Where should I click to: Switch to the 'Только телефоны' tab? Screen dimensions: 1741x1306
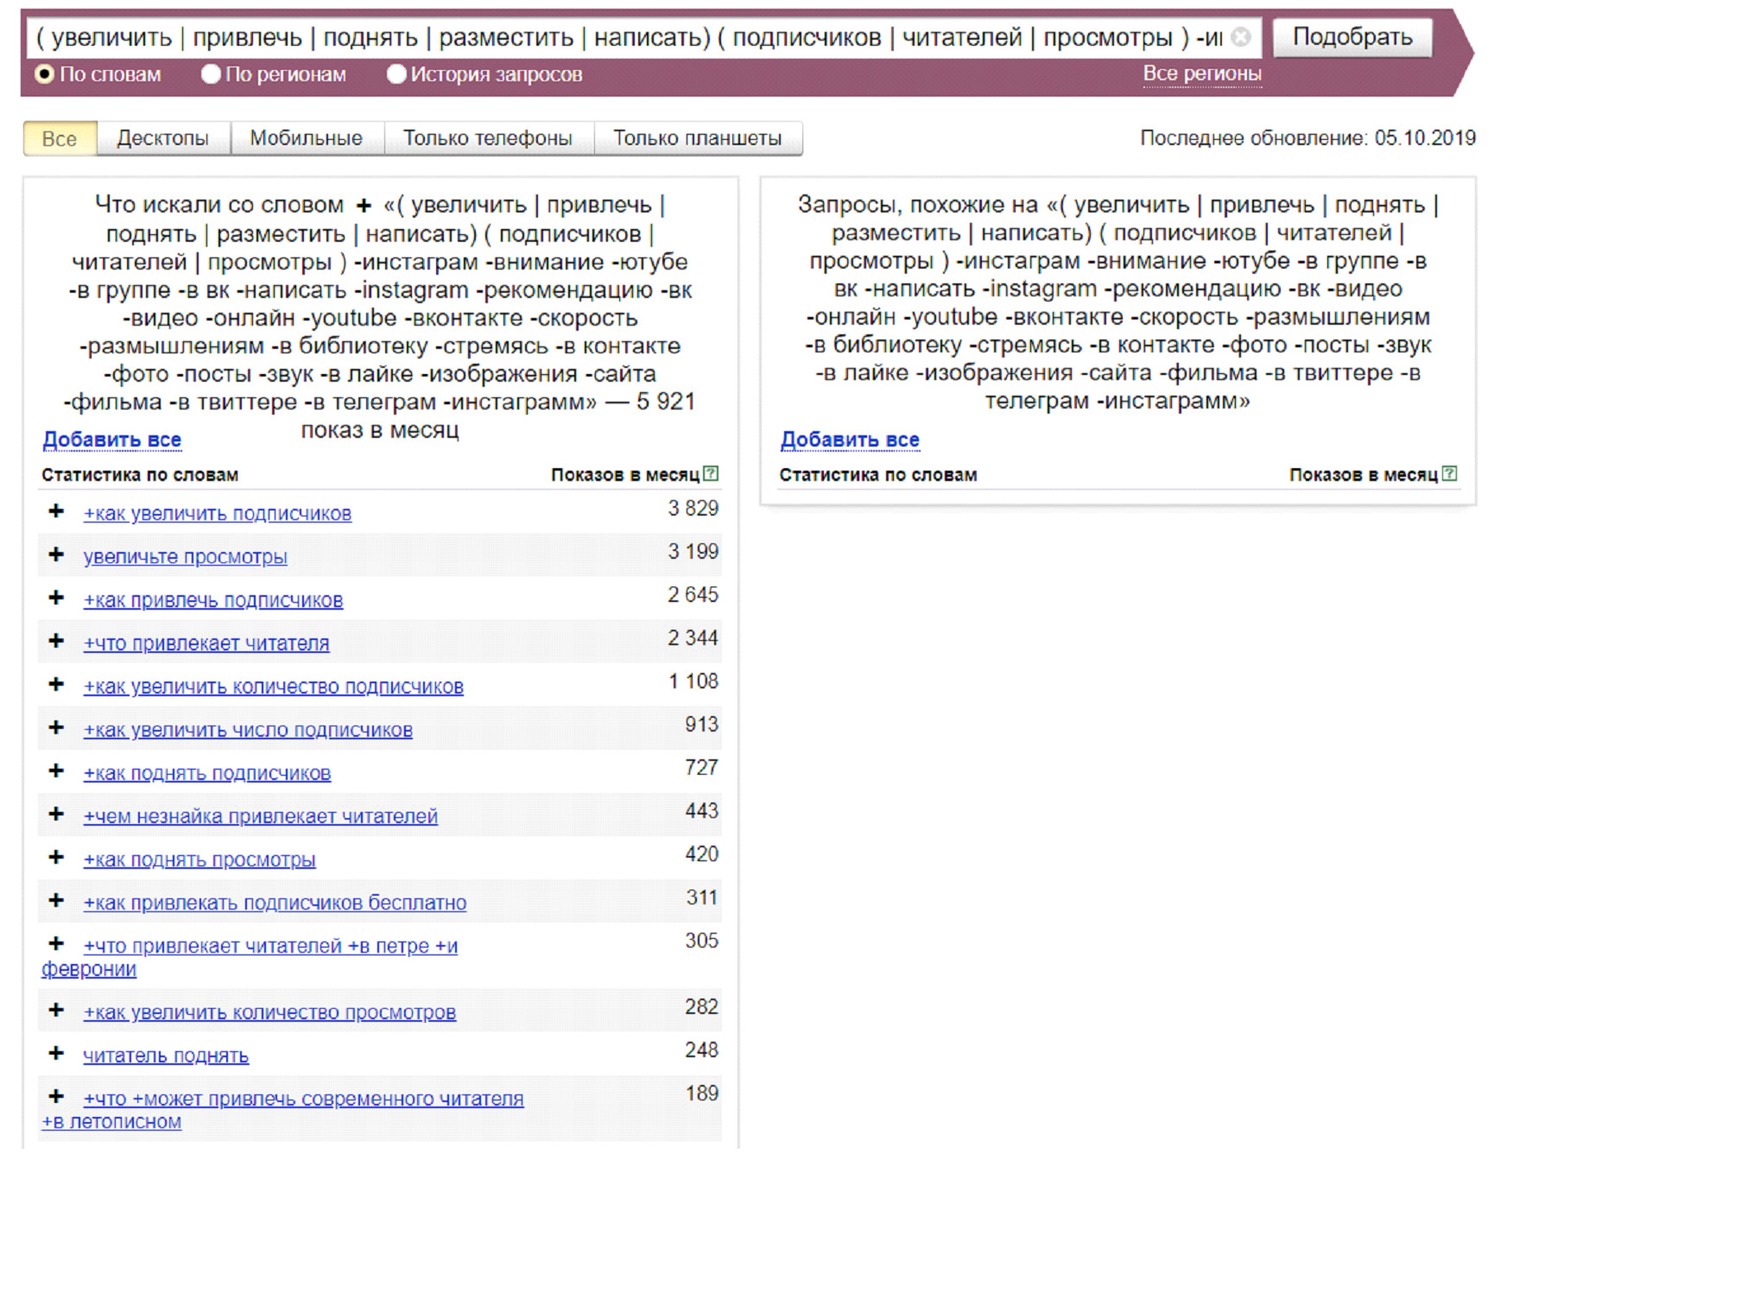(487, 138)
